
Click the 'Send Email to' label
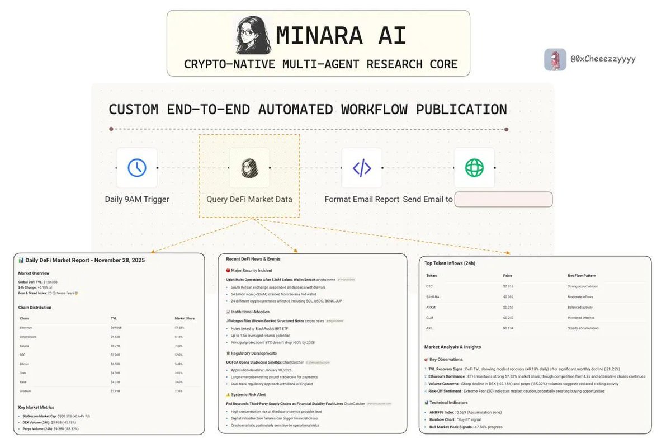428,199
